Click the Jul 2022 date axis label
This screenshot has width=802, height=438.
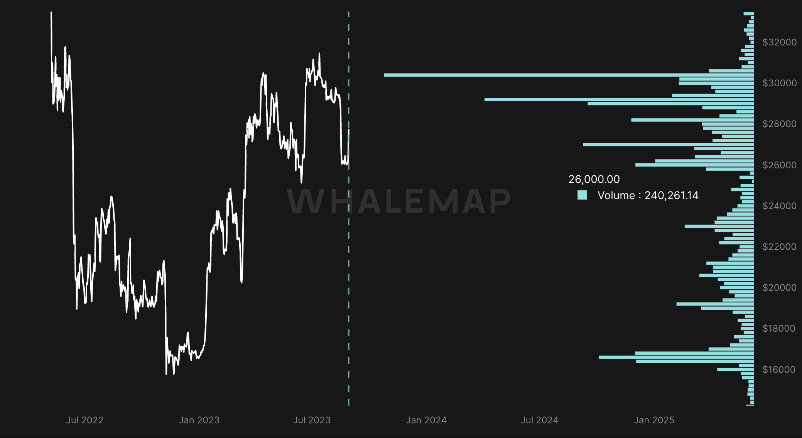point(84,420)
